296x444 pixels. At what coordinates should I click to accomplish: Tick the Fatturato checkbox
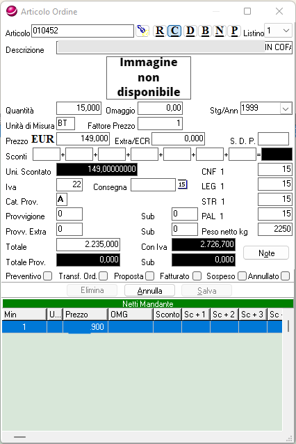[x=197, y=276]
